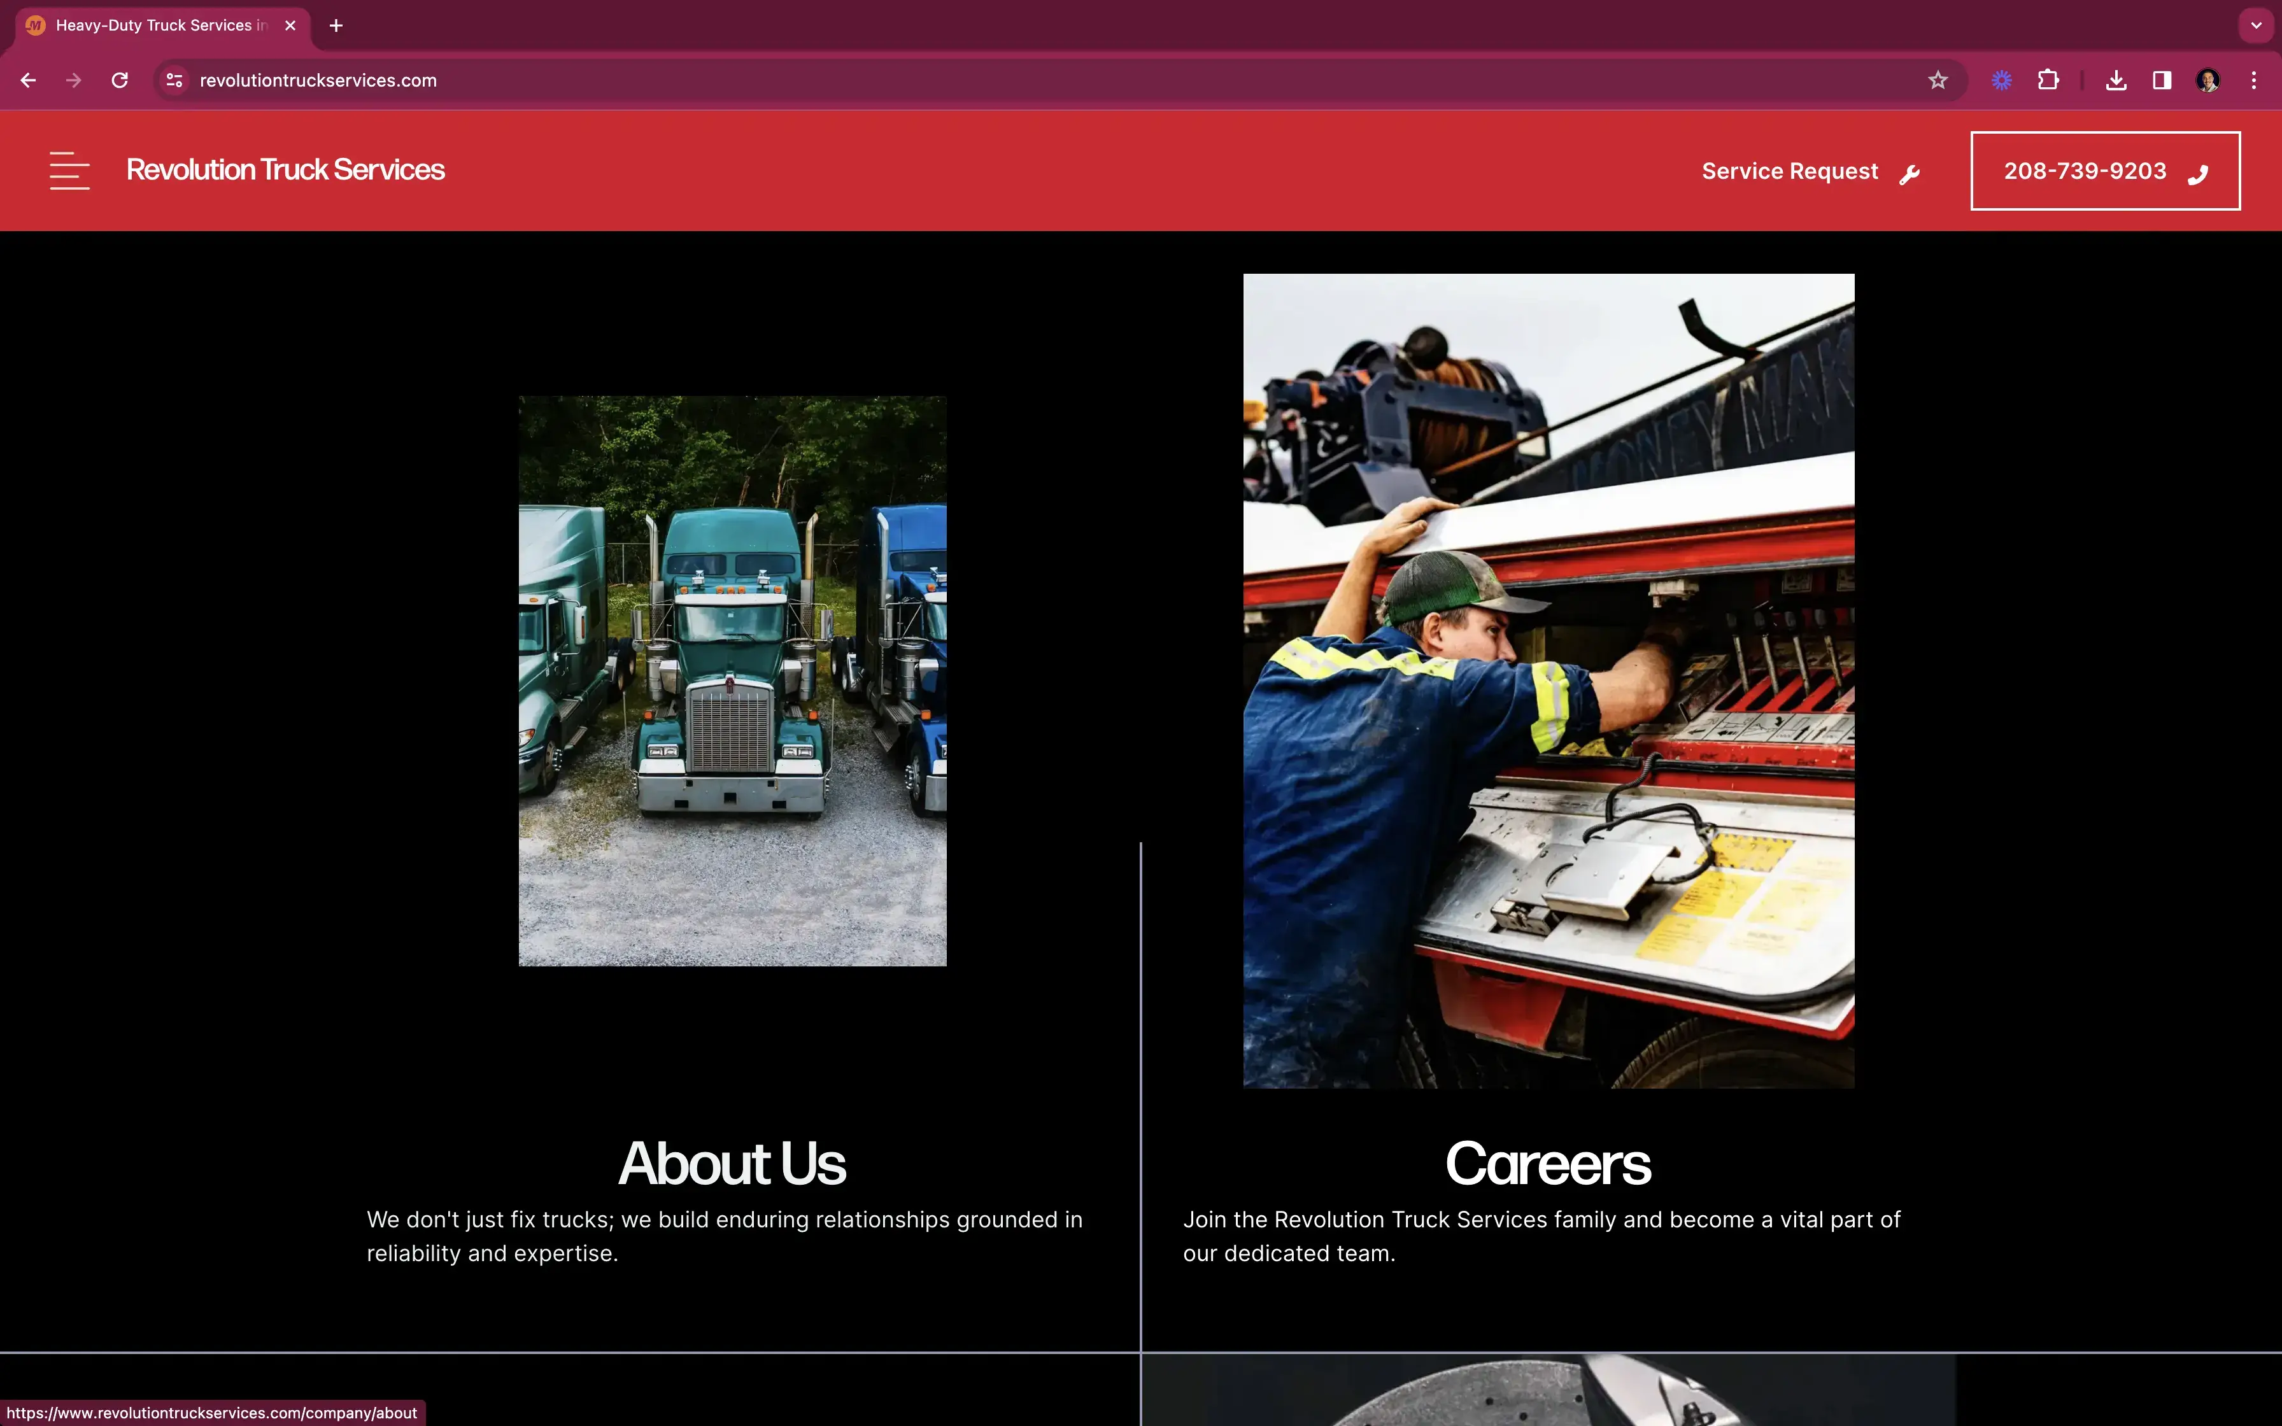2282x1426 pixels.
Task: Open the green trucks About Us image
Action: coord(733,681)
